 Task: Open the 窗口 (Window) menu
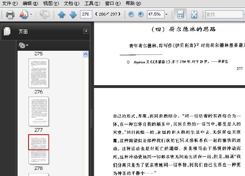click(113, 3)
